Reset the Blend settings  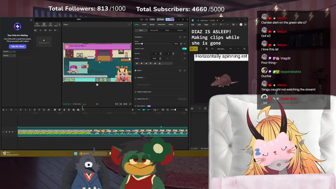coord(180,70)
